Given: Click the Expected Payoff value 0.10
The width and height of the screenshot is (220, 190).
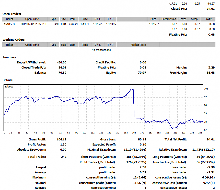Looking at the screenshot, I should click(143, 145).
